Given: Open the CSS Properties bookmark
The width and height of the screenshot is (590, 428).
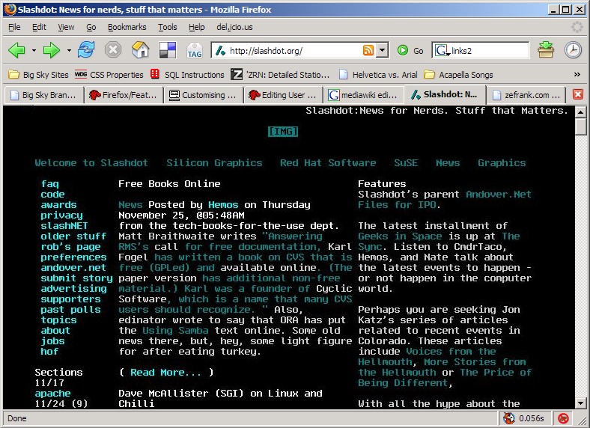Looking at the screenshot, I should coord(109,75).
